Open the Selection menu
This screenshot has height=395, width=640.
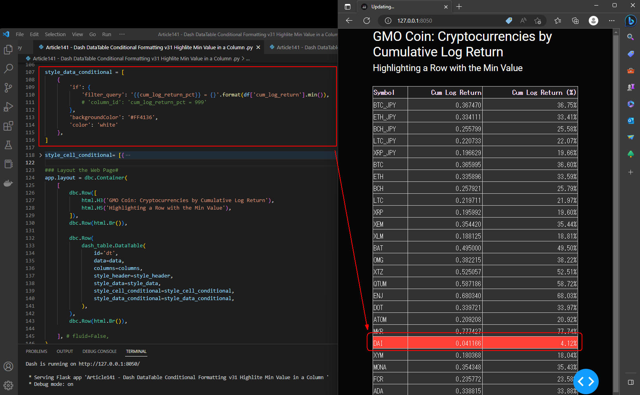point(55,35)
